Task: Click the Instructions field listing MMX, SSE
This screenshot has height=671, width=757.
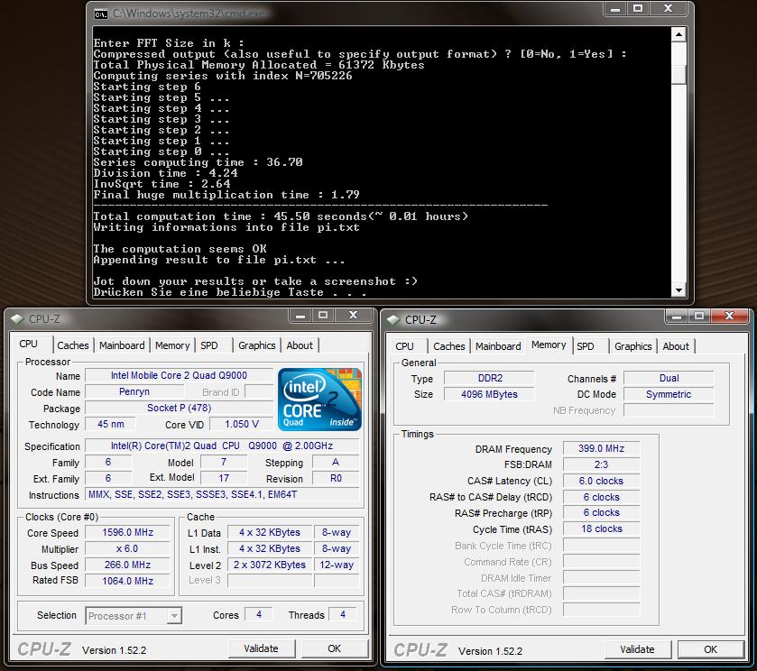Action: [x=222, y=495]
